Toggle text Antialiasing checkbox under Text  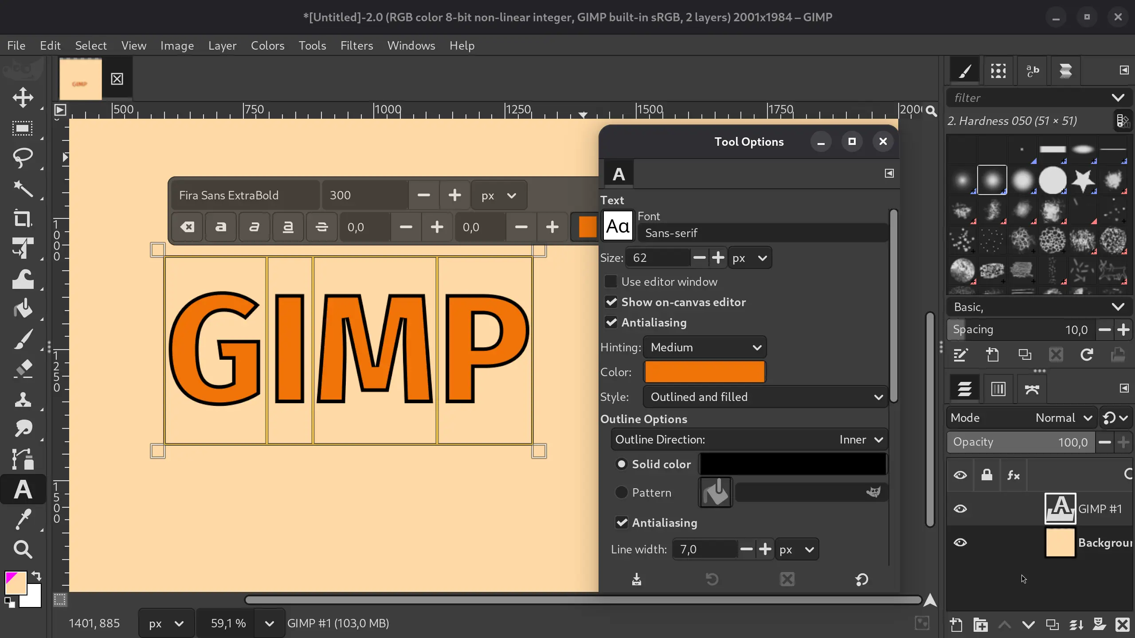point(611,323)
